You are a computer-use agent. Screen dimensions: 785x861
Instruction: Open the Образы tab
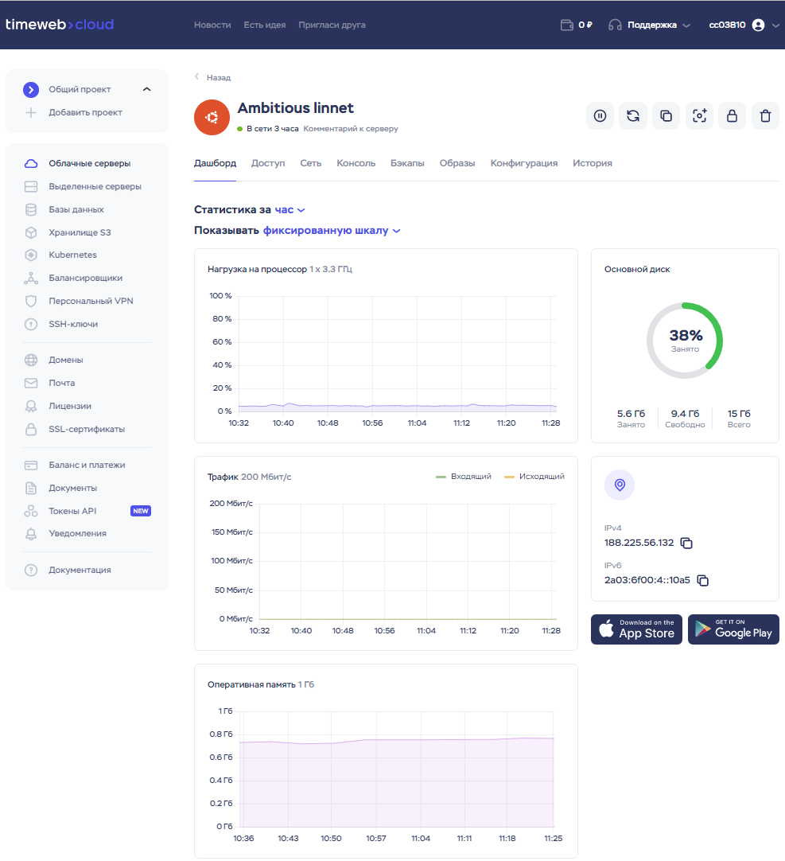457,163
